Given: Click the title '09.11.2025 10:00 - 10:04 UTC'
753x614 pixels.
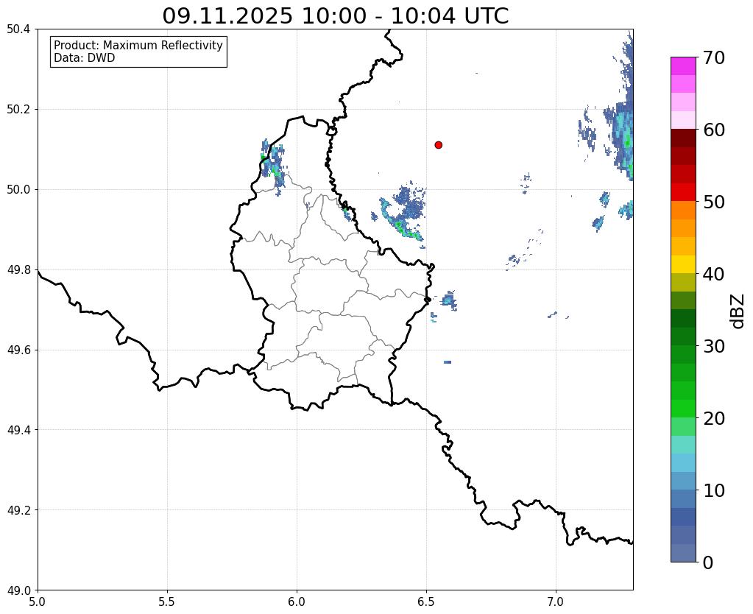Looking at the screenshot, I should pyautogui.click(x=335, y=16).
